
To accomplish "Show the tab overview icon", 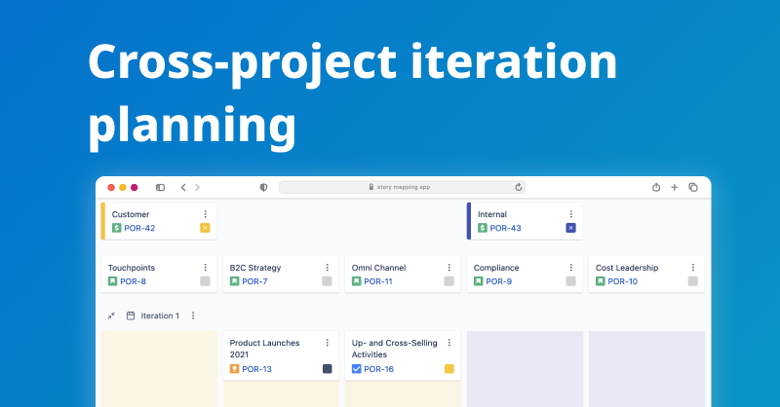I will (x=693, y=187).
